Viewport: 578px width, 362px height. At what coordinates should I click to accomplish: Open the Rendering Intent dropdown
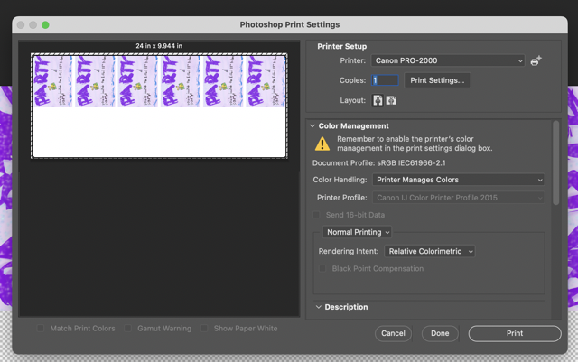pos(429,251)
